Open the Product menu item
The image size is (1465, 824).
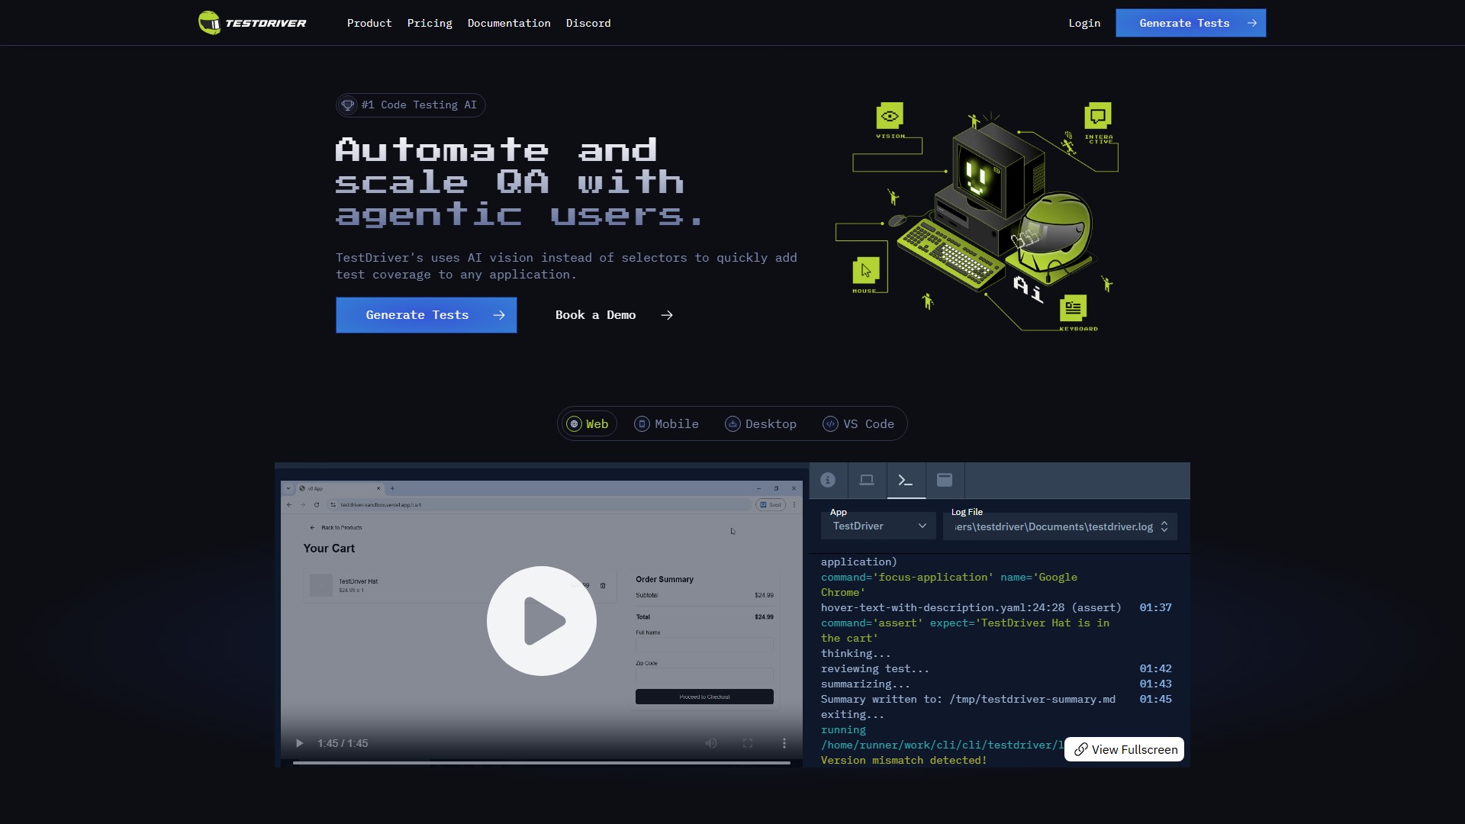(x=369, y=23)
